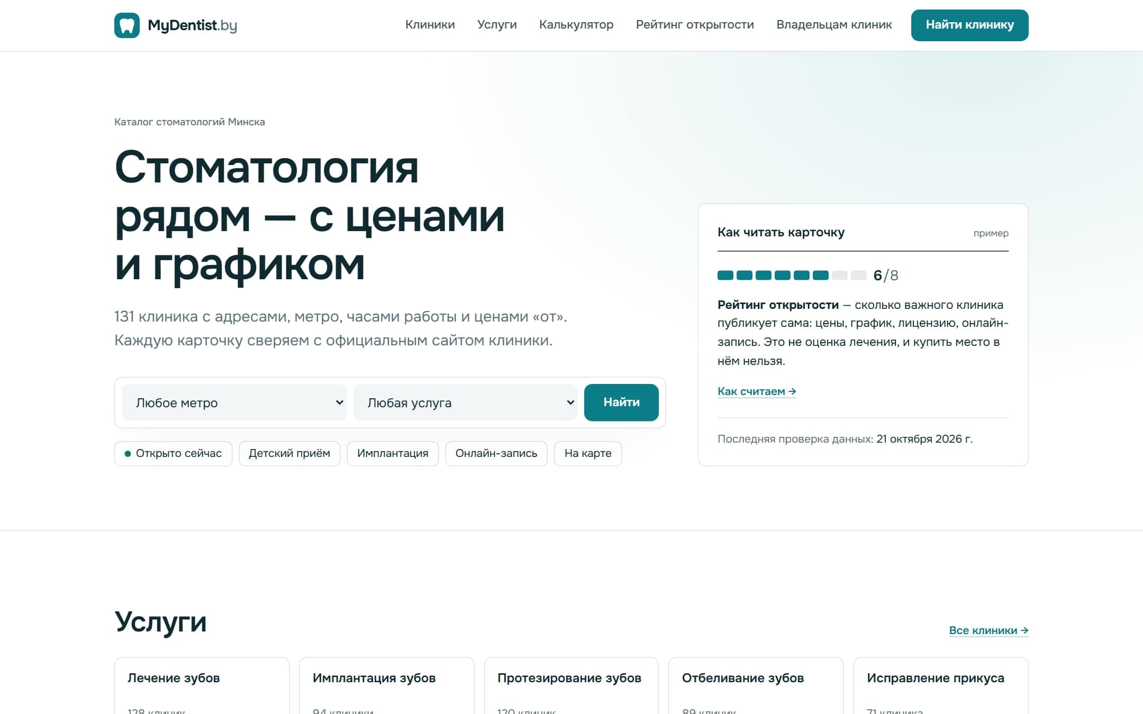The width and height of the screenshot is (1143, 714).
Task: Click the date 21 октября 2026 г.
Action: [924, 439]
